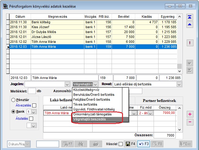Jump to first record with top arrow icon
The height and width of the screenshot is (150, 199).
click(x=190, y=17)
